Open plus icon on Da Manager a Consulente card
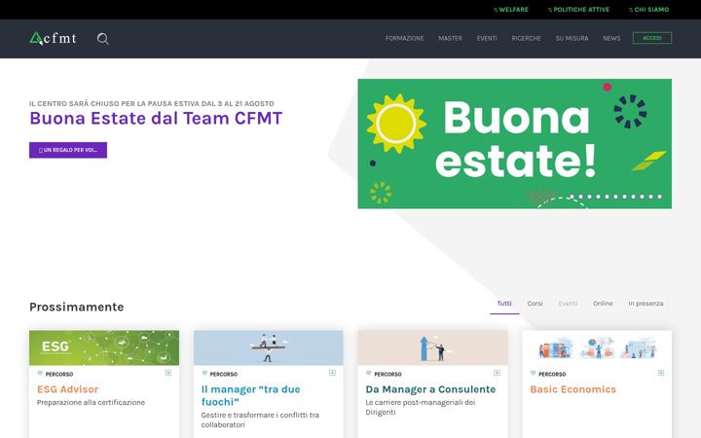Image resolution: width=701 pixels, height=438 pixels. [x=497, y=373]
